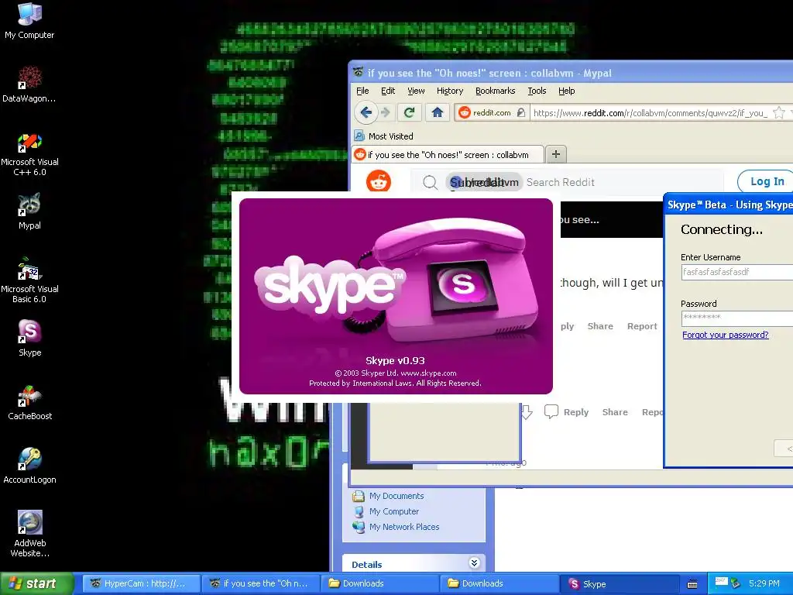Downvote the comment with down arrow

click(x=526, y=412)
